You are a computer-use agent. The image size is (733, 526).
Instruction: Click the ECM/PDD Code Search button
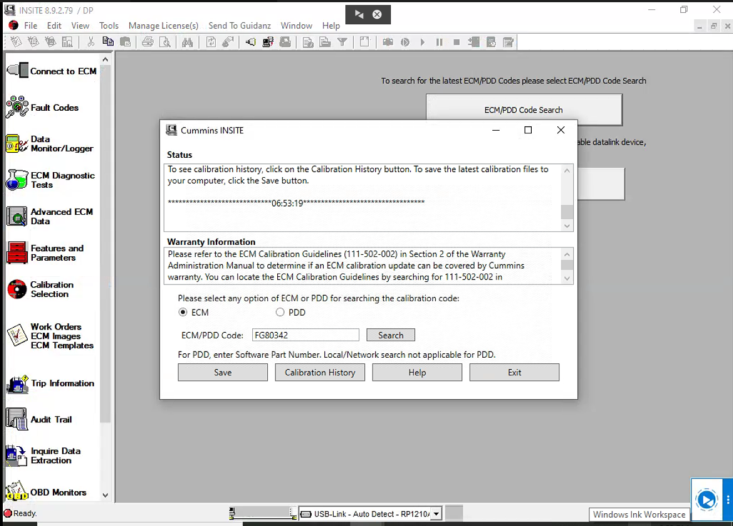(x=524, y=110)
